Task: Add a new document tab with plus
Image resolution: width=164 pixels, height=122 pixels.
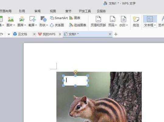Action: click(116, 34)
